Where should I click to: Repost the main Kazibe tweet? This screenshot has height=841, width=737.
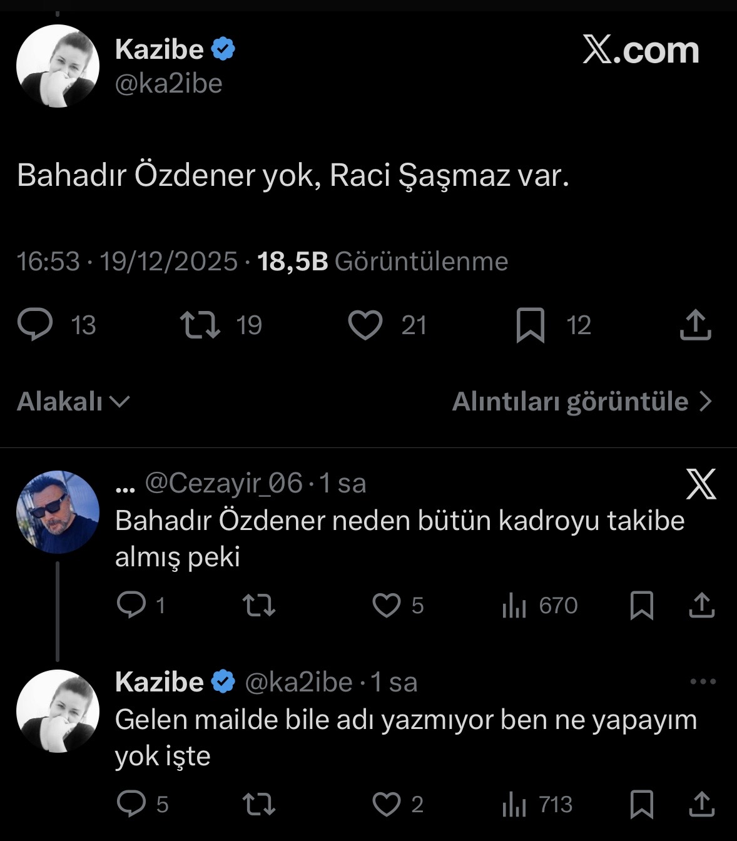(x=200, y=325)
